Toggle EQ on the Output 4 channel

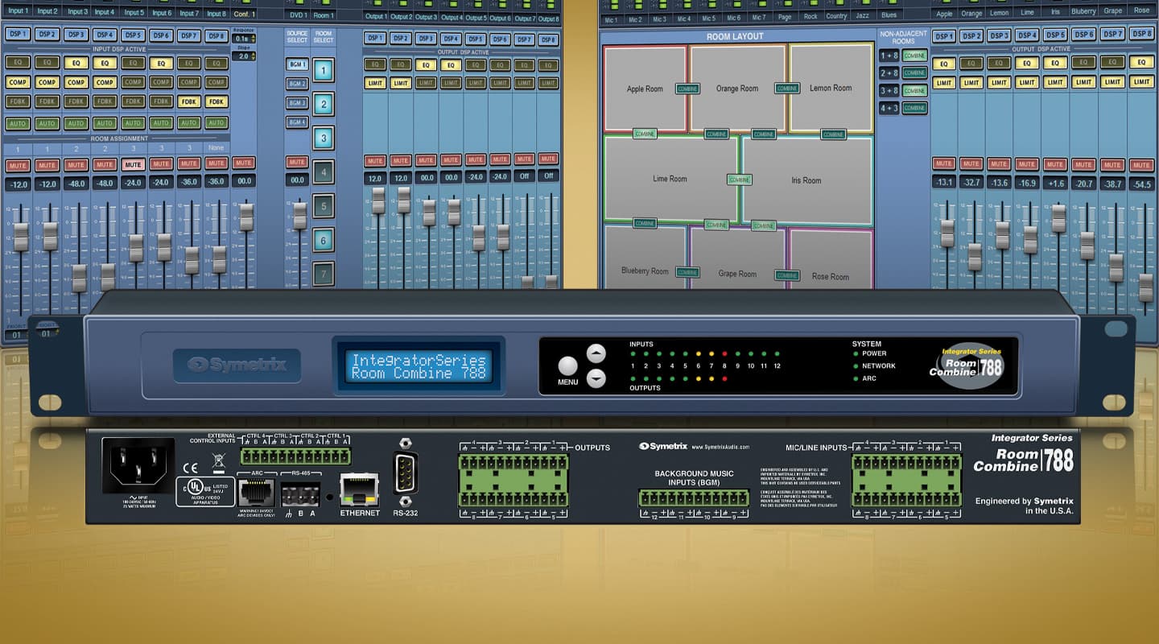point(451,65)
